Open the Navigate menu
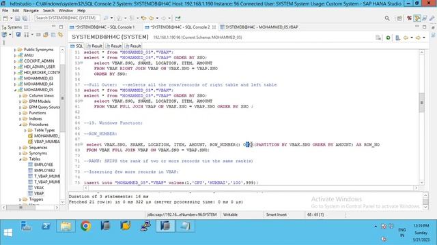The image size is (437, 245). coord(31,11)
